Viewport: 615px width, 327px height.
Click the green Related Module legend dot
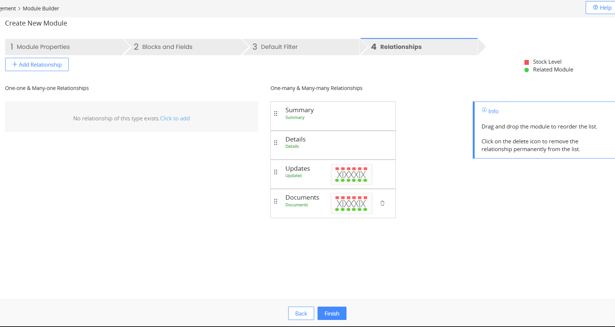point(526,70)
